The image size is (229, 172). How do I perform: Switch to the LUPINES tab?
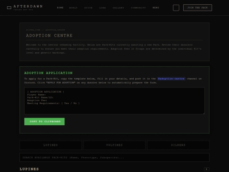tap(50, 145)
